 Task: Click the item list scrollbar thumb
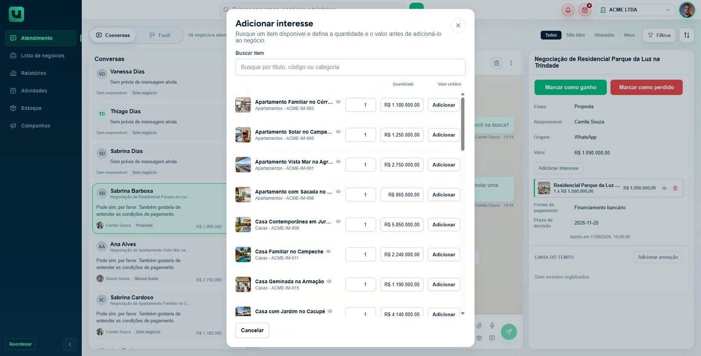463,124
